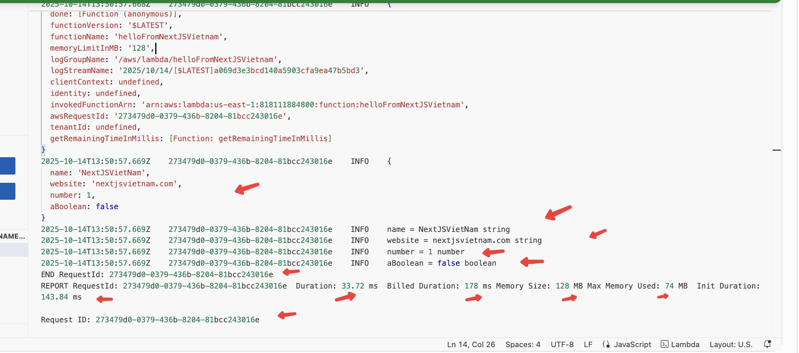Change the LF end-of-line sequence
Screen dimensions: 799x353
(588, 344)
